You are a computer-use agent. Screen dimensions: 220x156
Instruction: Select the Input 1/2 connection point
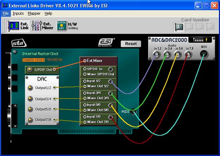click(85, 81)
